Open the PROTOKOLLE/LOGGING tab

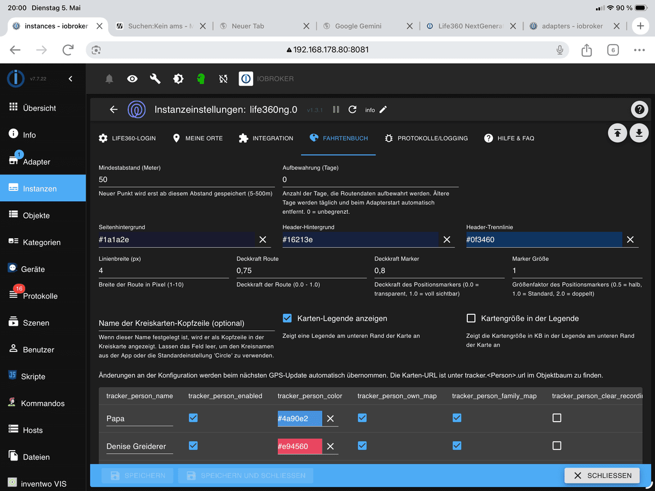click(x=426, y=139)
